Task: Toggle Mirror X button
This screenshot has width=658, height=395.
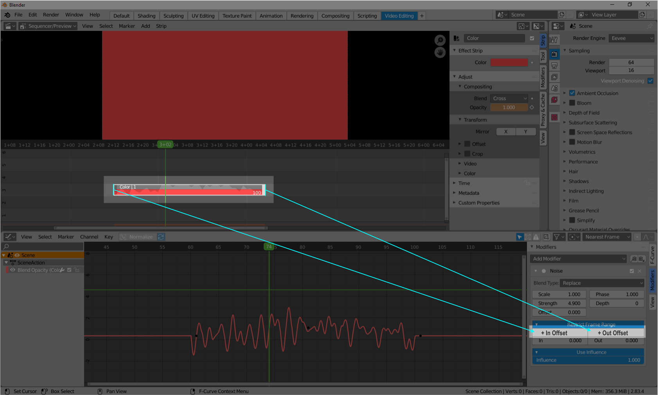Action: click(x=506, y=132)
